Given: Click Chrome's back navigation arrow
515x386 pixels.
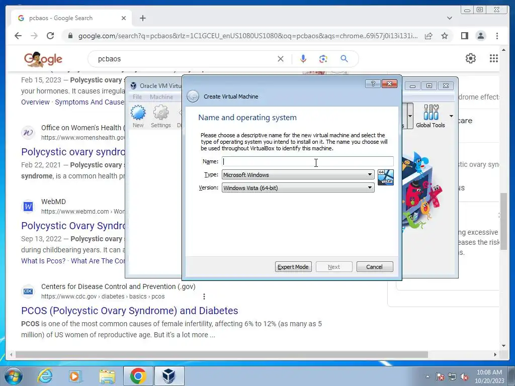Looking at the screenshot, I should pyautogui.click(x=18, y=36).
